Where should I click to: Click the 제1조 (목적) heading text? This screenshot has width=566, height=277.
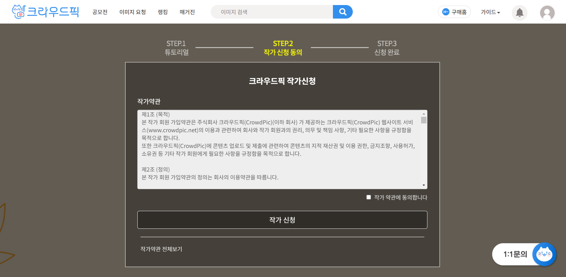click(156, 114)
